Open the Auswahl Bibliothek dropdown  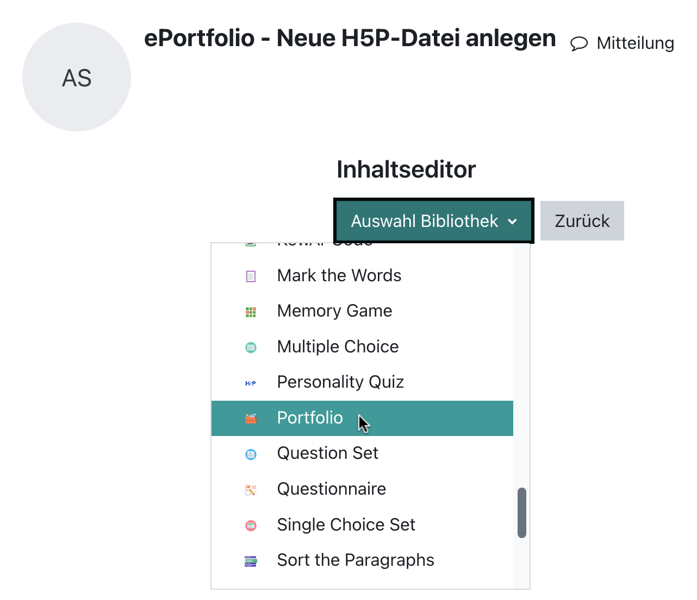[433, 221]
